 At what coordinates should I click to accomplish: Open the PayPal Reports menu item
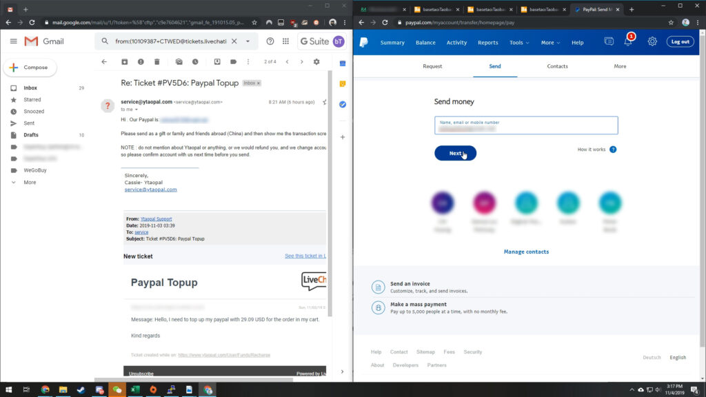pos(487,43)
